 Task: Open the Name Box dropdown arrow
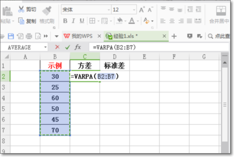(45, 47)
